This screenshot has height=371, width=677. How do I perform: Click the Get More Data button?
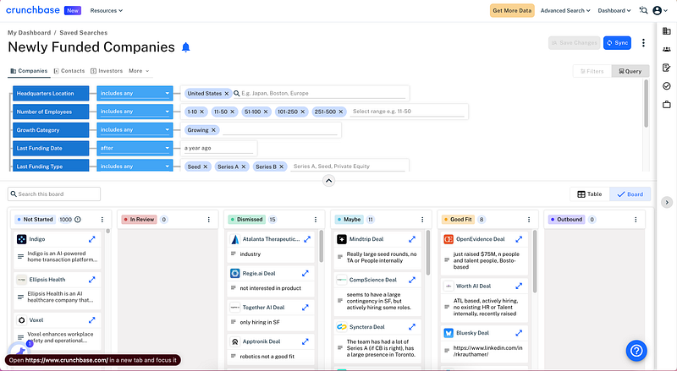pyautogui.click(x=512, y=10)
